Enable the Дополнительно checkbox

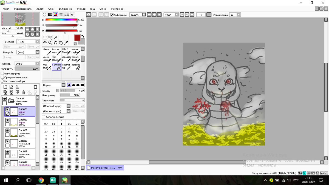click(x=43, y=117)
